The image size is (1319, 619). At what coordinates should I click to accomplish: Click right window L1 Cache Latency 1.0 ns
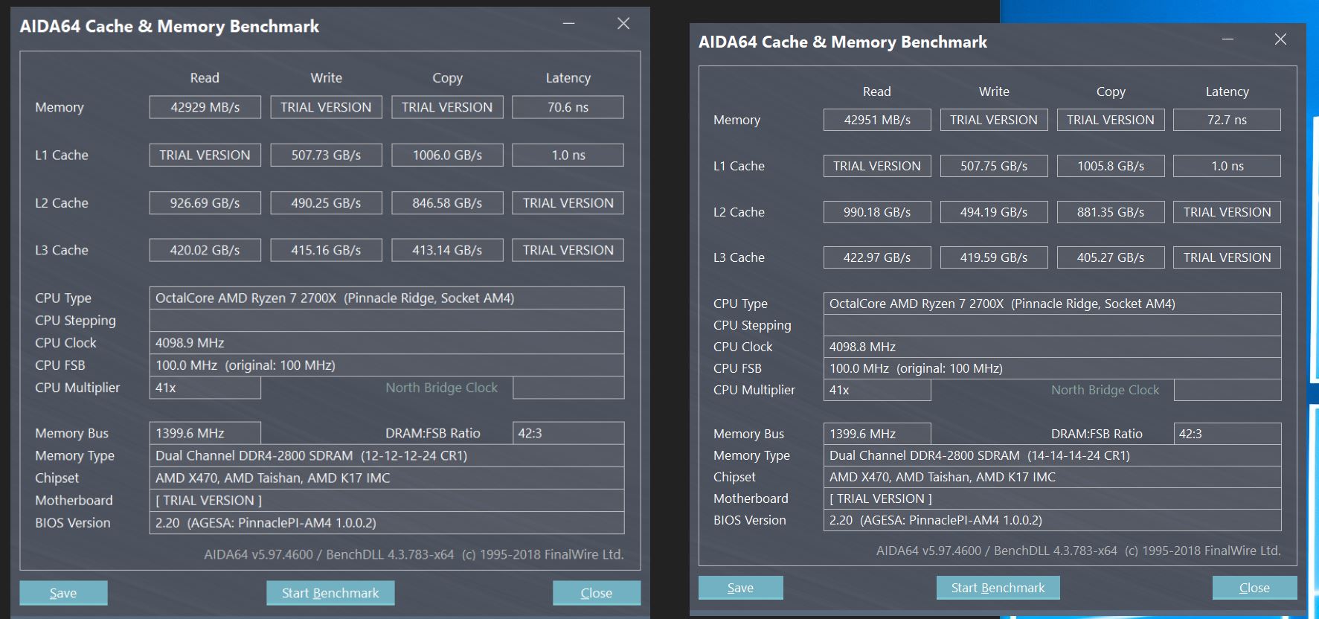[1227, 166]
